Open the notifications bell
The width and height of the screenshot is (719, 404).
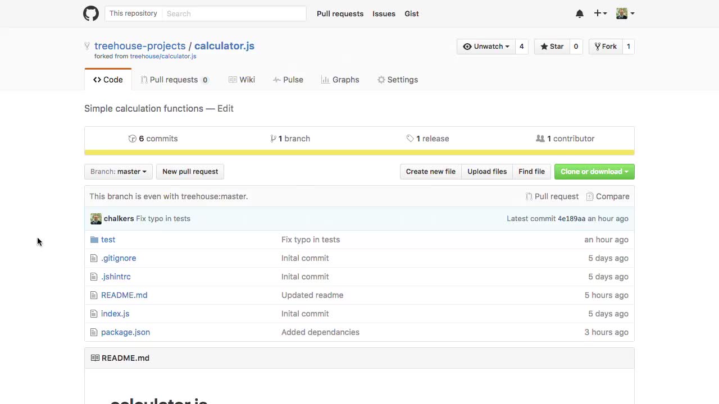click(x=580, y=13)
